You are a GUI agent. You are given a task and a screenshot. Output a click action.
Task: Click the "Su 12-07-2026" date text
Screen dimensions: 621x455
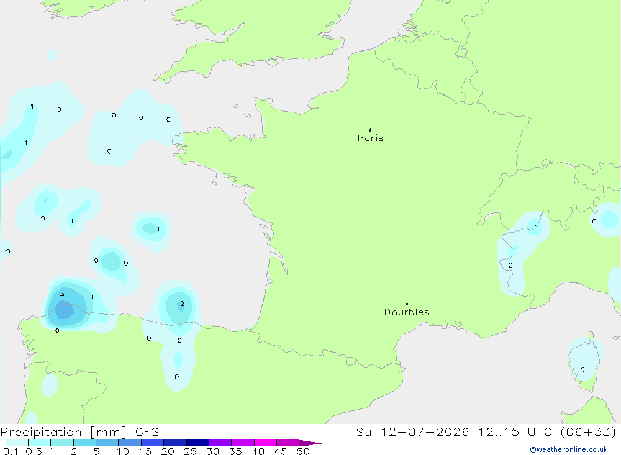(x=413, y=432)
